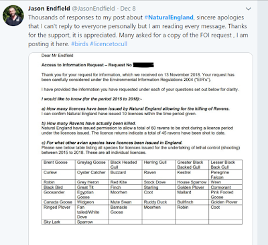Click the redacted Request No block

(x=143, y=65)
